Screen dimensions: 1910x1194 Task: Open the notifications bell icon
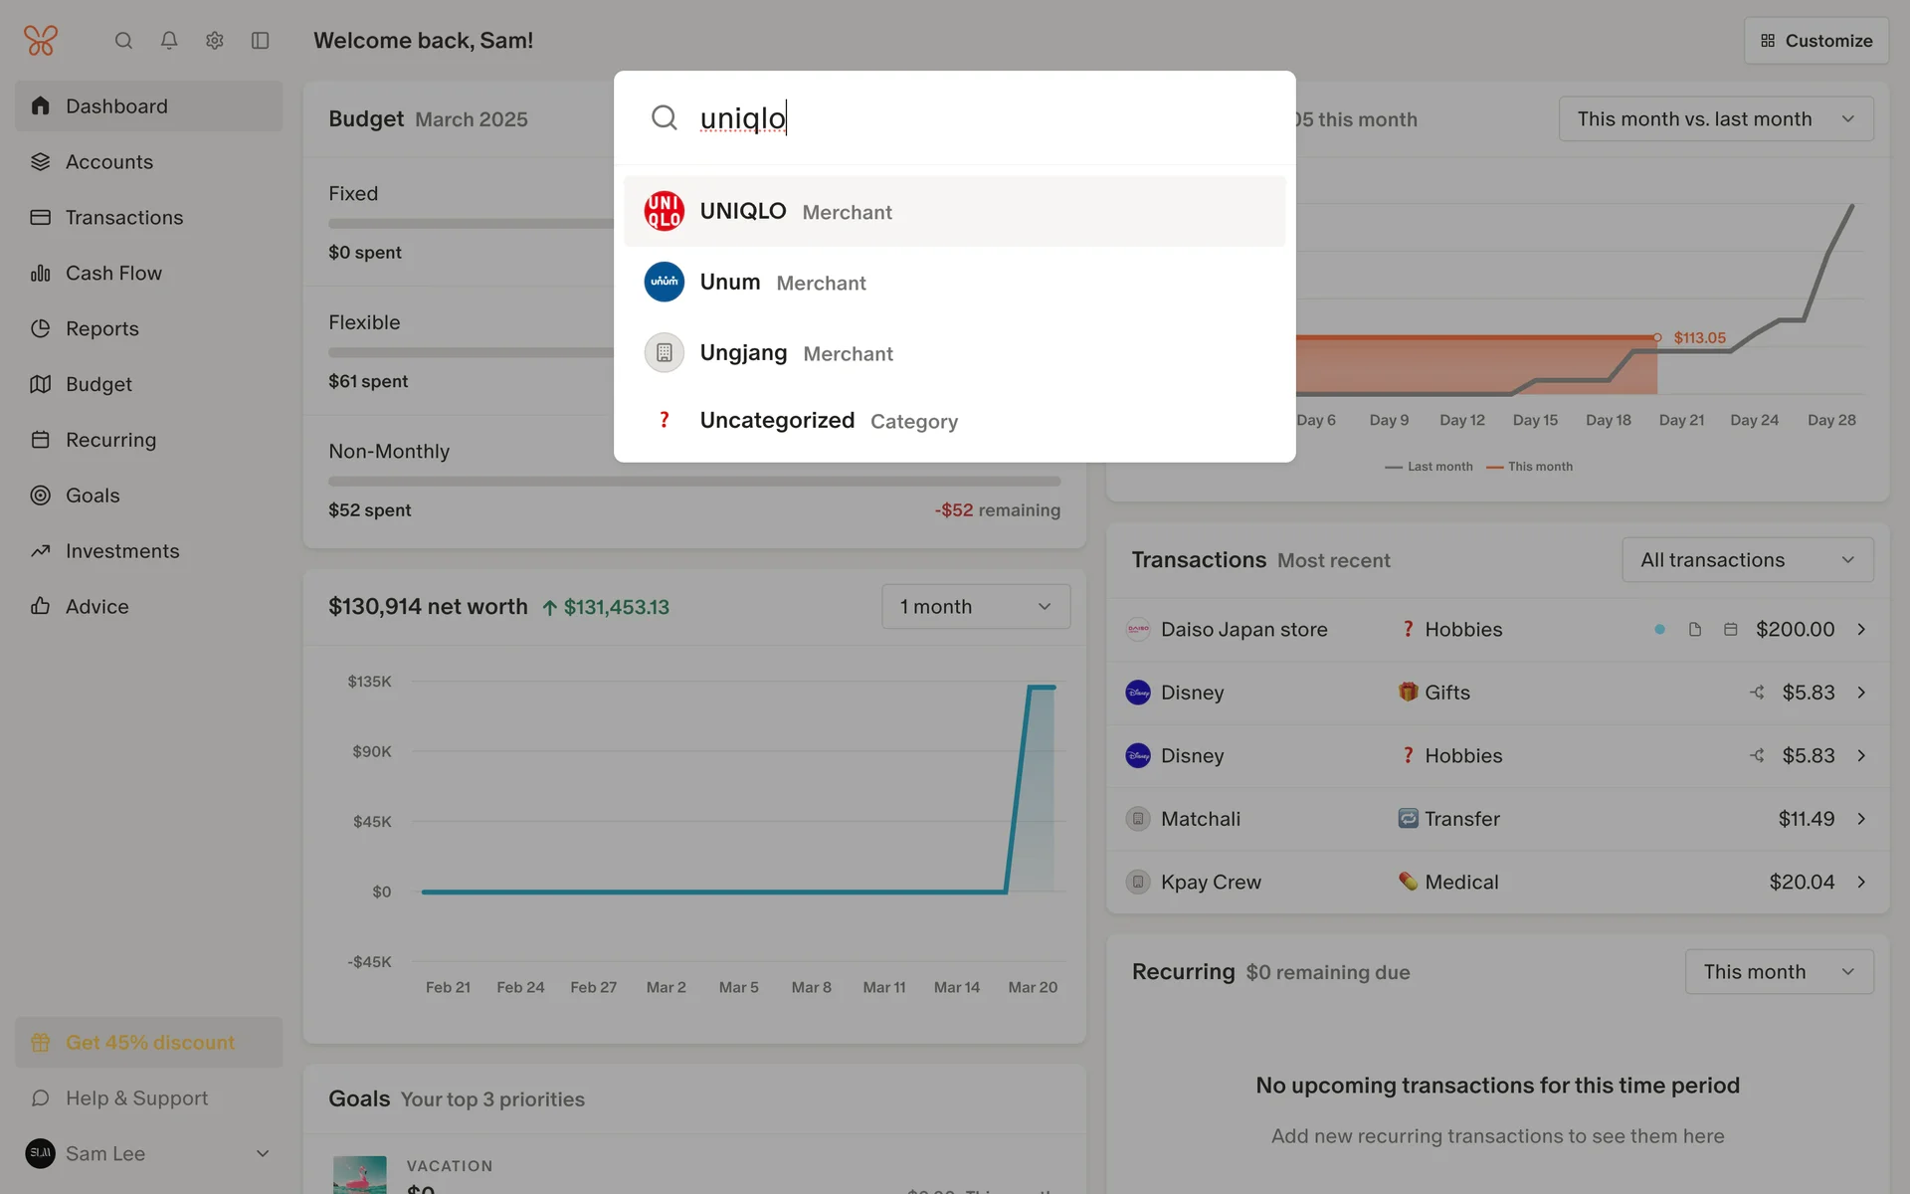point(169,41)
